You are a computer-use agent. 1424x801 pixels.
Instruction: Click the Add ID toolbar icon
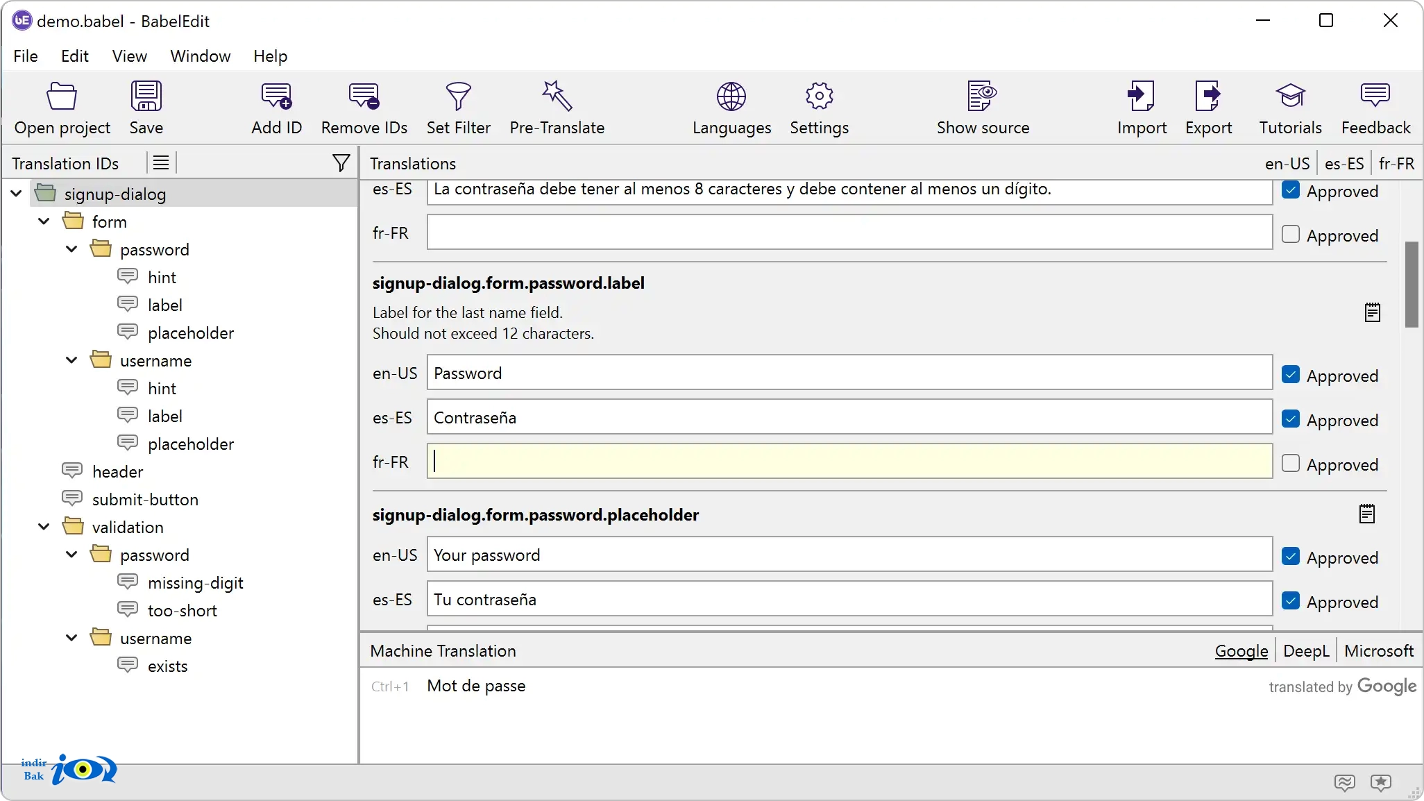click(276, 96)
